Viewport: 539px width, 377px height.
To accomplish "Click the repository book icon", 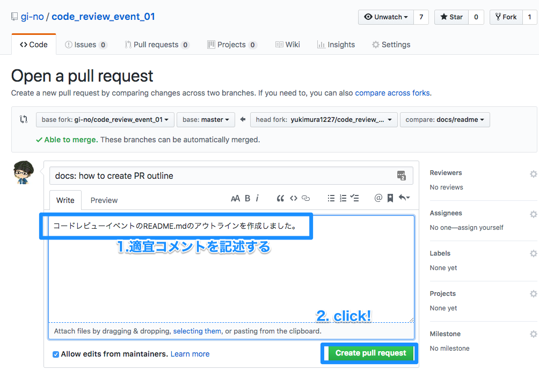I will (14, 17).
